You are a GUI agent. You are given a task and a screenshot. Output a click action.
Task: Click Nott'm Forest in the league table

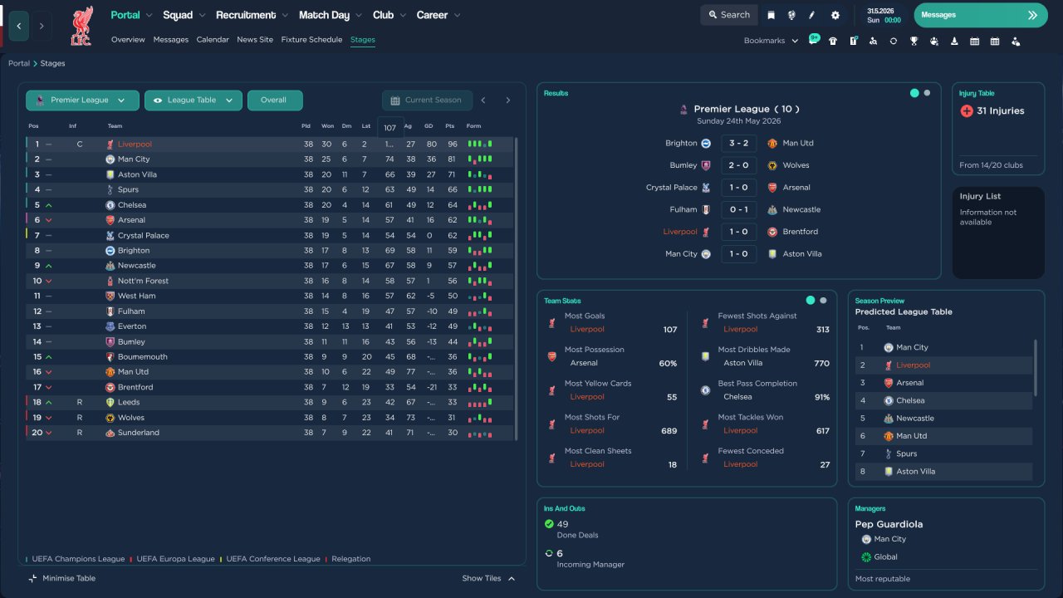pos(143,281)
